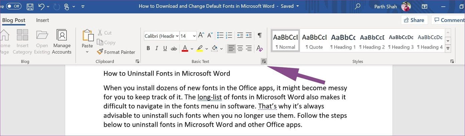Decrease font size with Shrink Font
The height and width of the screenshot is (136, 465).
click(x=210, y=35)
